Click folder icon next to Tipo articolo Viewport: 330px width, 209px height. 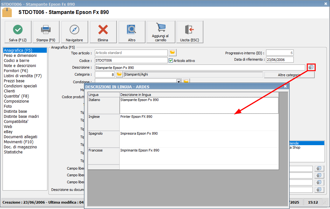[172, 53]
